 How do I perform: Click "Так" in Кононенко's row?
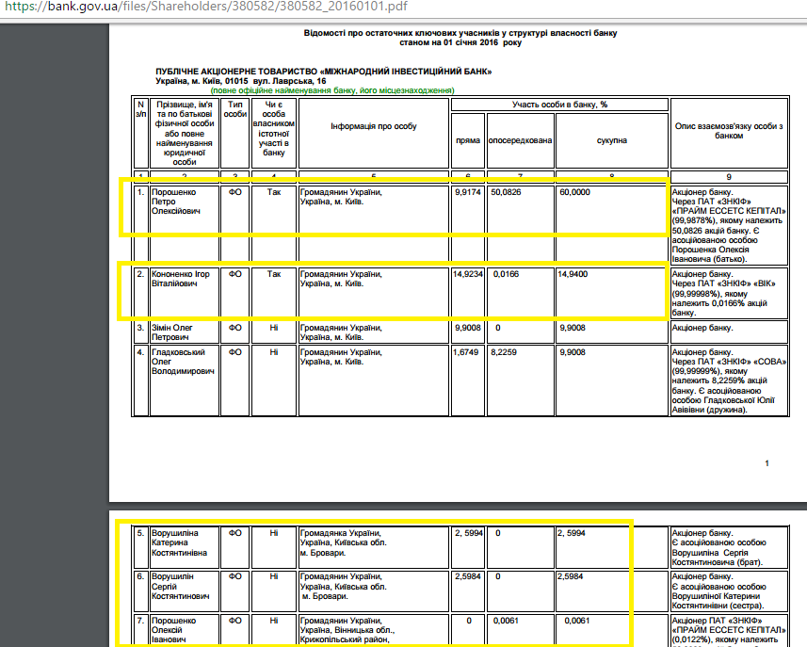[x=274, y=274]
